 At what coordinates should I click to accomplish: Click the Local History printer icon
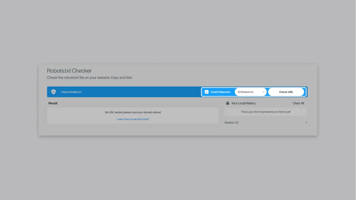(x=228, y=103)
